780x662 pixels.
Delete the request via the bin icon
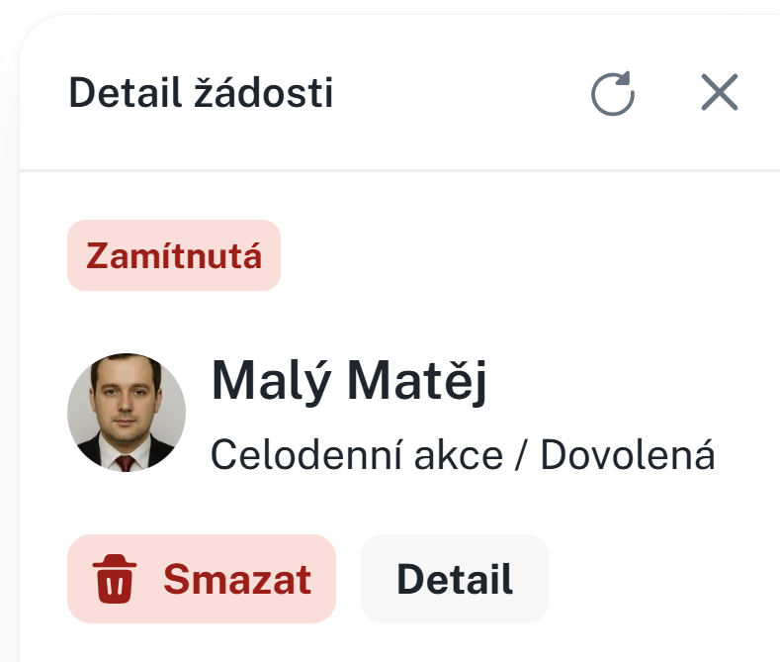[116, 579]
